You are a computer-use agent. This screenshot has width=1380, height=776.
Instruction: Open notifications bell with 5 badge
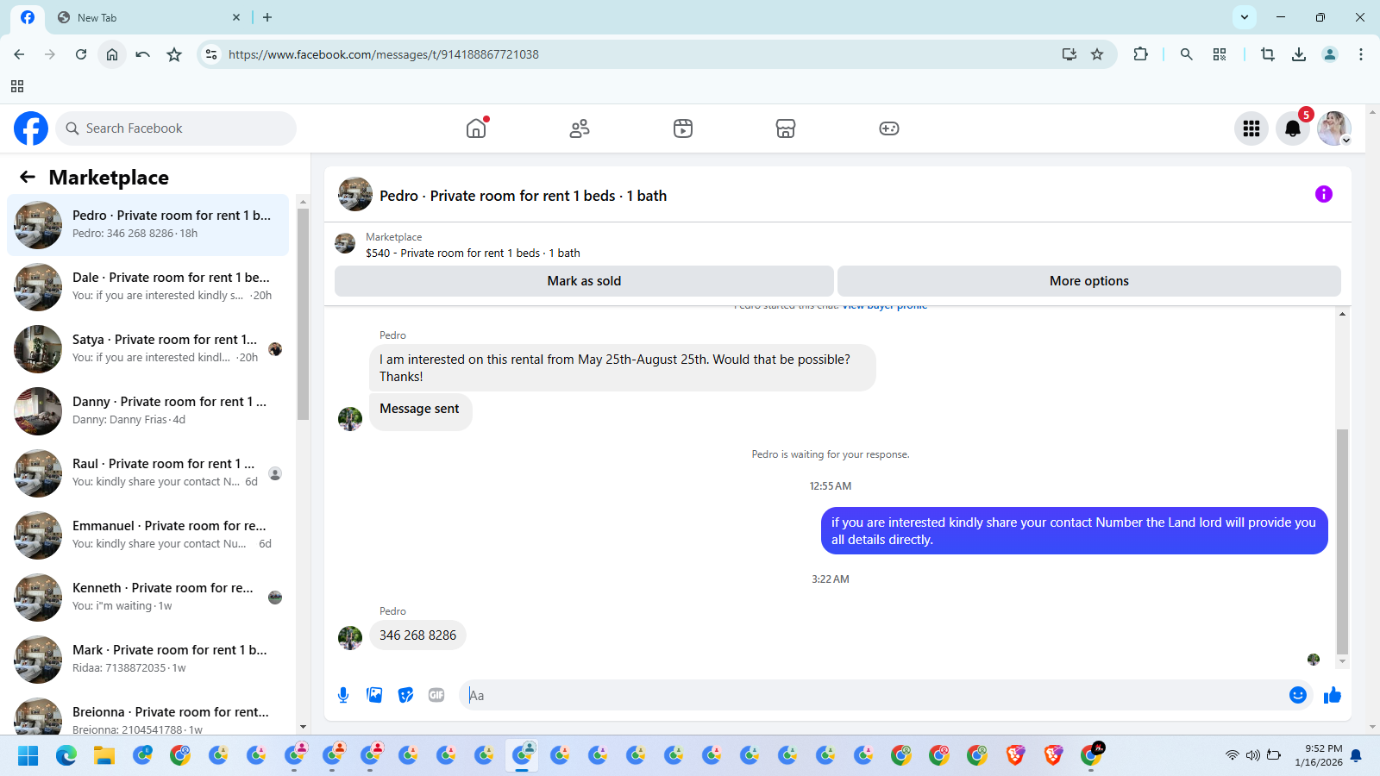[1293, 128]
